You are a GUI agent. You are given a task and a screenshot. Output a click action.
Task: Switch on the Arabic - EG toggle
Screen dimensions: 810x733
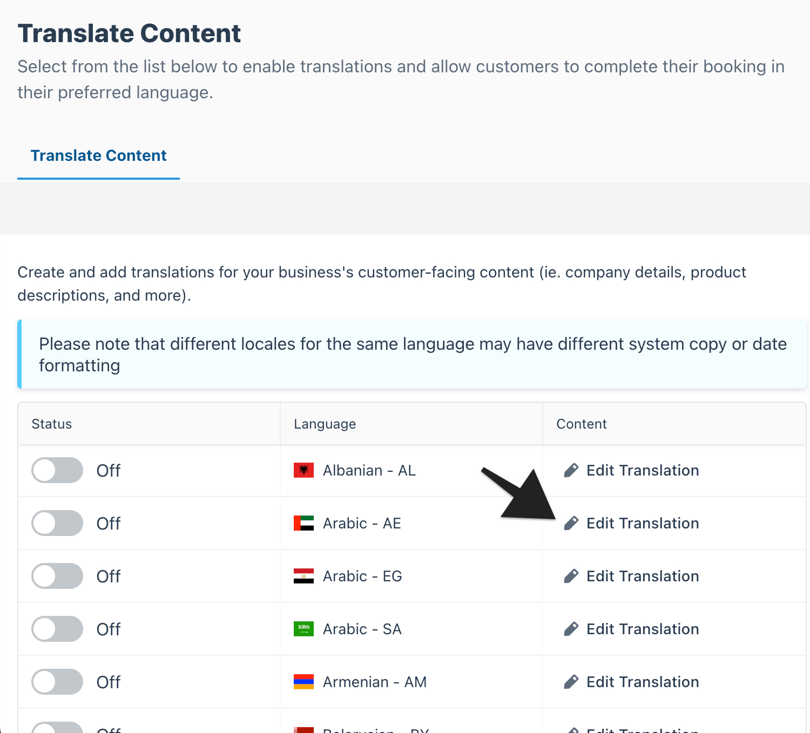pos(57,576)
